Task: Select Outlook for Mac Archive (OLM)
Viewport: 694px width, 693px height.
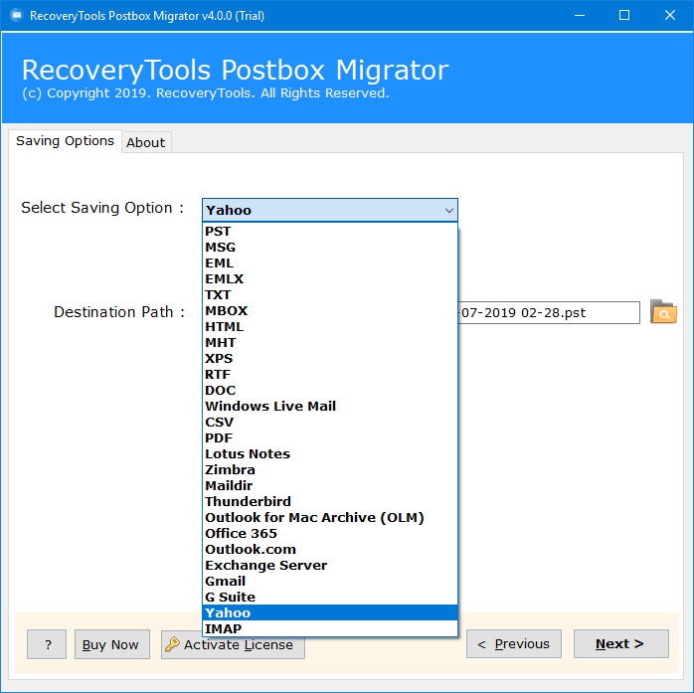Action: click(330, 518)
